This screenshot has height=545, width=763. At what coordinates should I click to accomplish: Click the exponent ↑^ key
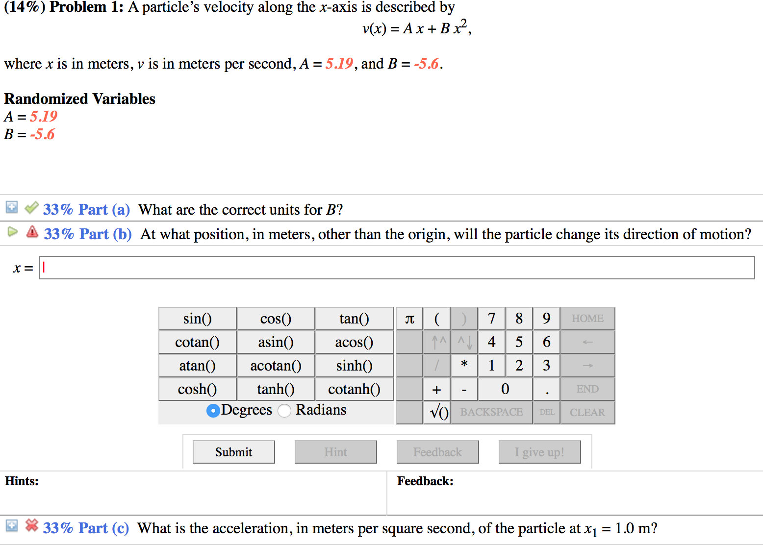click(x=436, y=342)
